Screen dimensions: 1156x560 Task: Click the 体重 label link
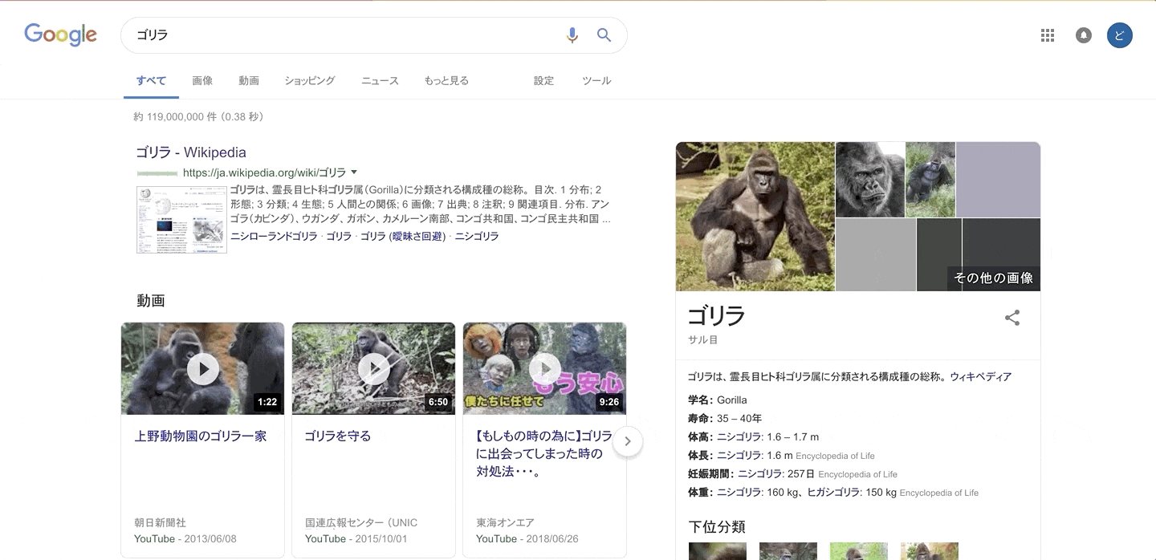[x=700, y=493]
